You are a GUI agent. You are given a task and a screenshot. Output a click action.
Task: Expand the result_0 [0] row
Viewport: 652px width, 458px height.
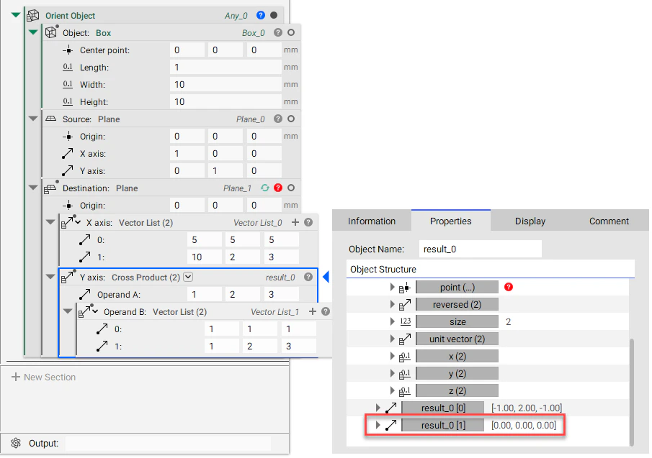click(x=378, y=408)
